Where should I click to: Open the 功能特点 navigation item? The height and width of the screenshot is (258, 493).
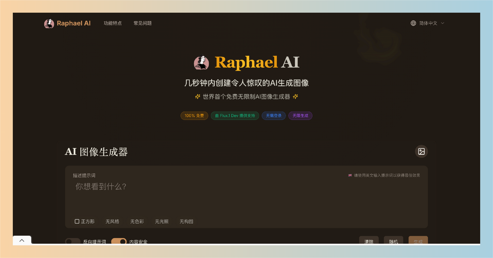tap(113, 23)
